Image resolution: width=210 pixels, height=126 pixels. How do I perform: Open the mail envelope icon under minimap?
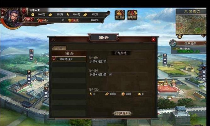coord(179,36)
